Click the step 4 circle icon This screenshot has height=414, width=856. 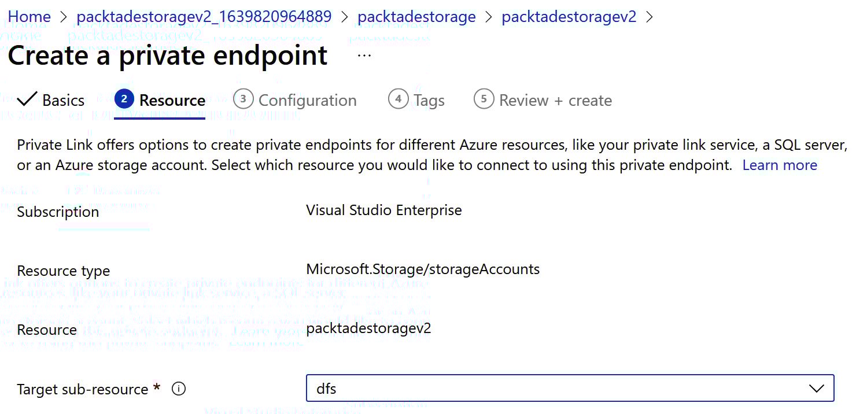point(398,99)
